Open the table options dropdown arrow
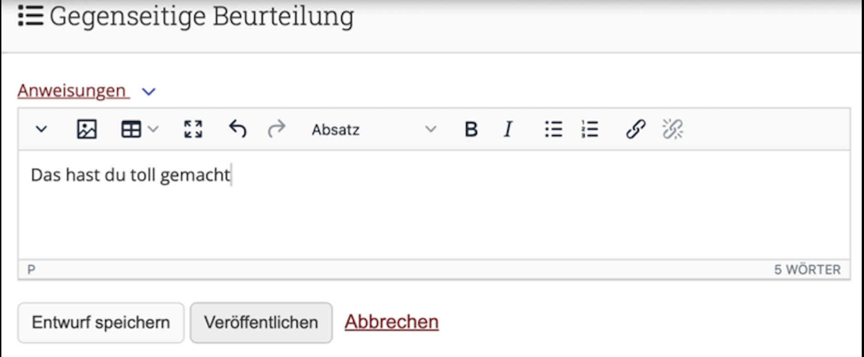This screenshot has height=357, width=864. 154,129
